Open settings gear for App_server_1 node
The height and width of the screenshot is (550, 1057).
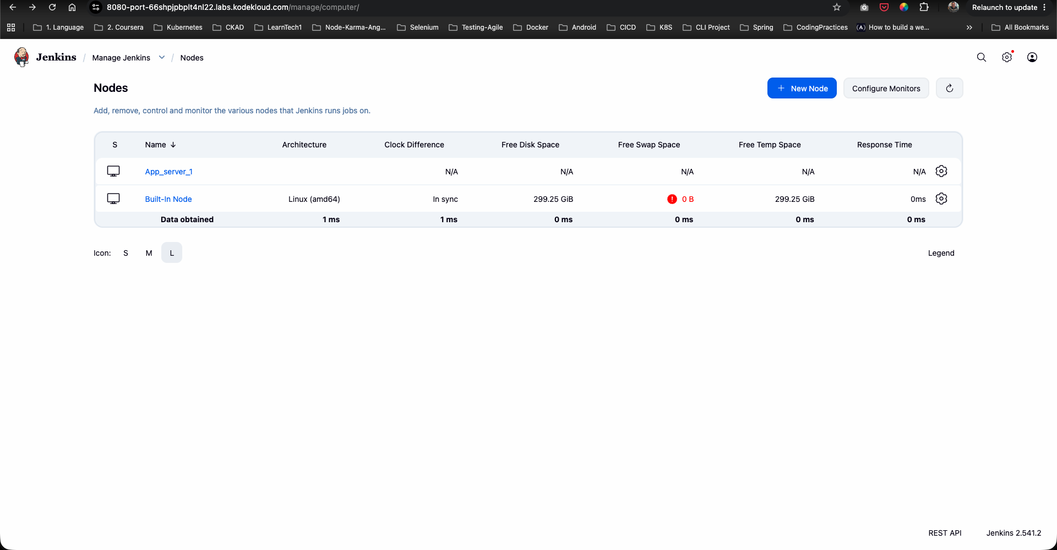coord(941,171)
